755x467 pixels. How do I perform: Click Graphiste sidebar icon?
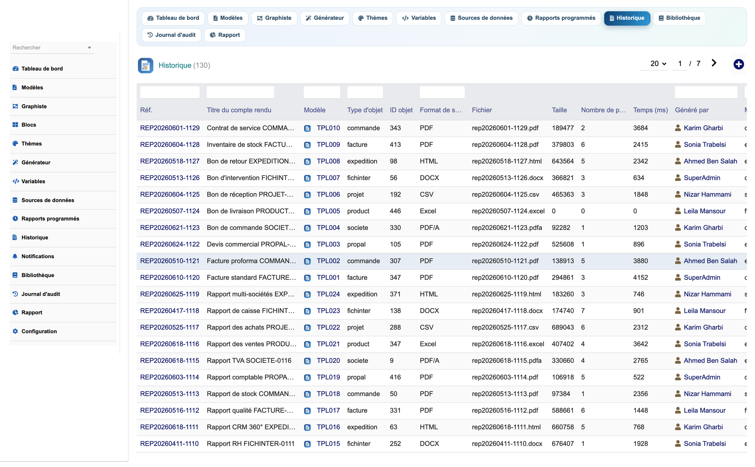(15, 106)
